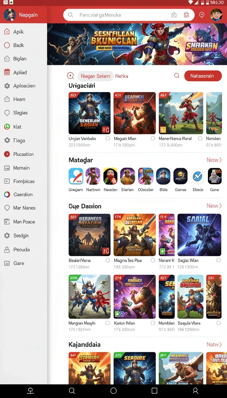
Task: Click the Natasonain button
Action: pyautogui.click(x=203, y=76)
